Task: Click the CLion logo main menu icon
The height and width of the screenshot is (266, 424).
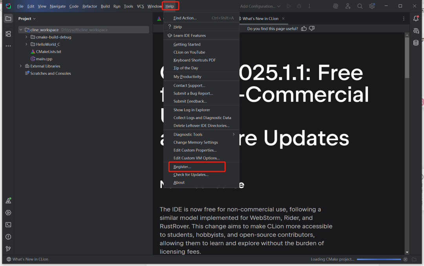Action: [8, 6]
